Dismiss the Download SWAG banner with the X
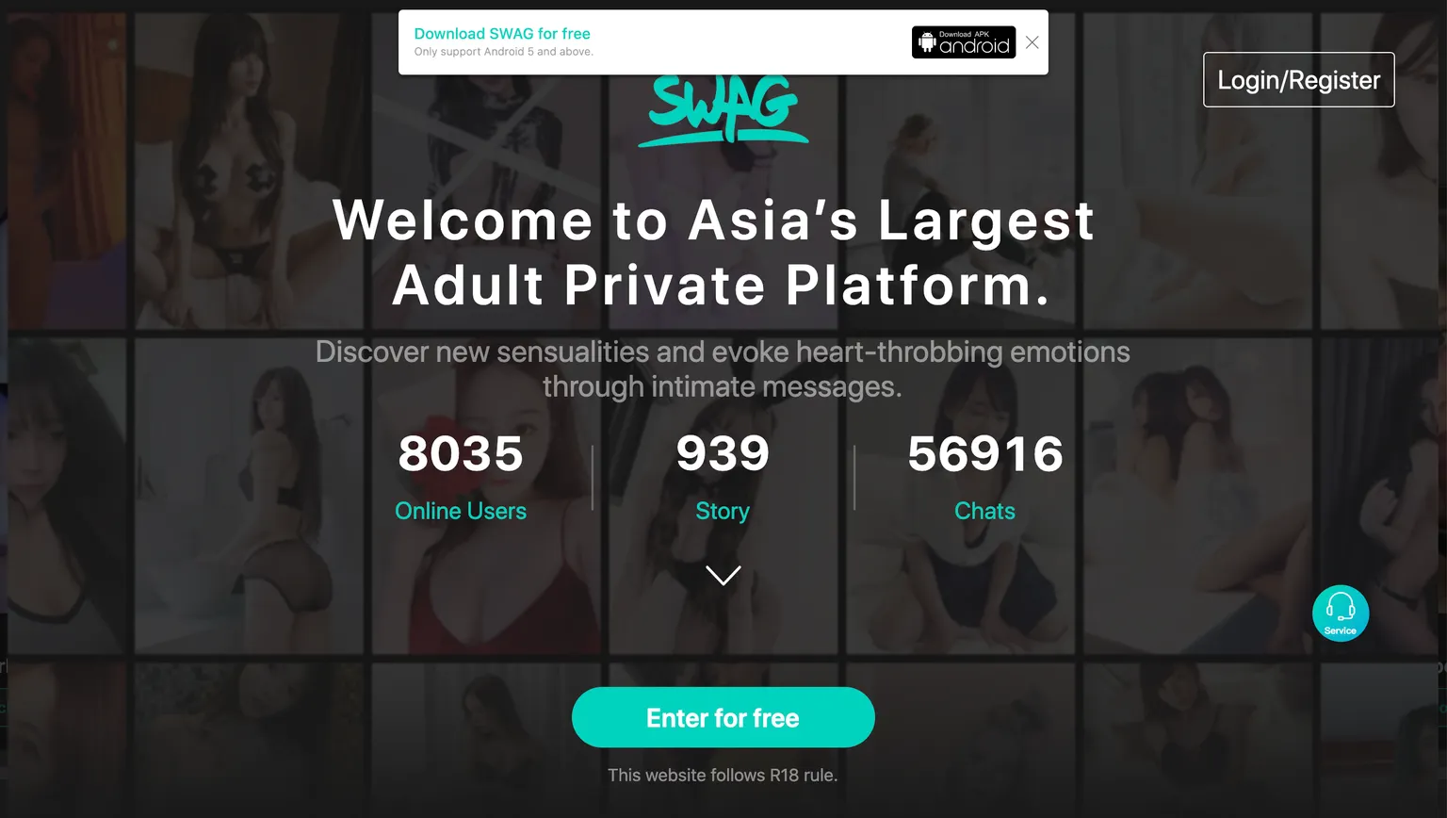Screen dimensions: 1447x818 point(1032,42)
